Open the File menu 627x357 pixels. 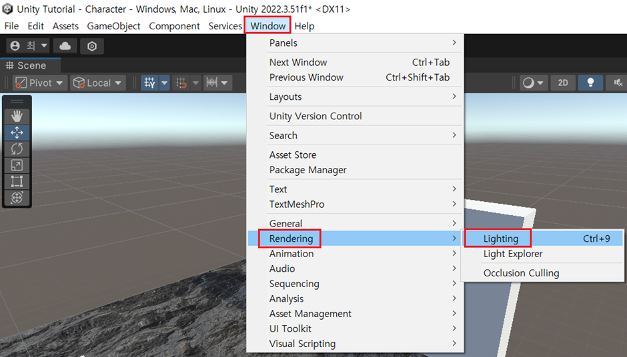coord(11,26)
